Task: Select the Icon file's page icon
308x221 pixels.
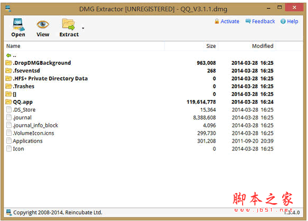Action: point(9,149)
